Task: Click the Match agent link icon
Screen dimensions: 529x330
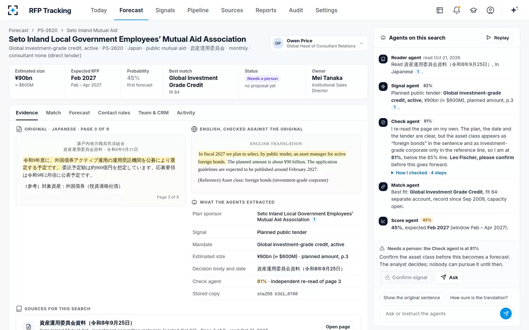Action: [383, 186]
